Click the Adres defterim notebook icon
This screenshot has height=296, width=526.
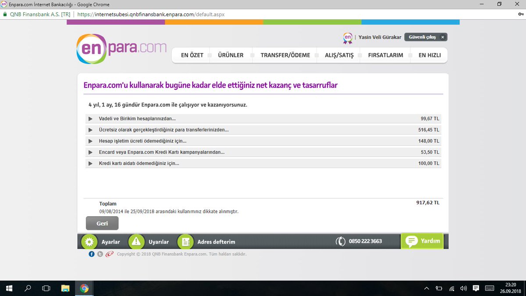tap(185, 242)
